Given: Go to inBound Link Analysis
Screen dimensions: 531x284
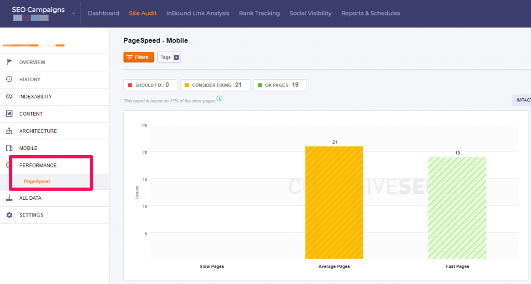Looking at the screenshot, I should (x=198, y=13).
